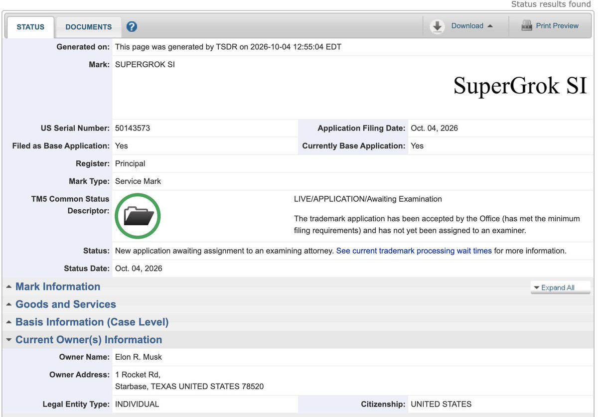
Task: Open current trademark processing wait times link
Action: pos(414,251)
